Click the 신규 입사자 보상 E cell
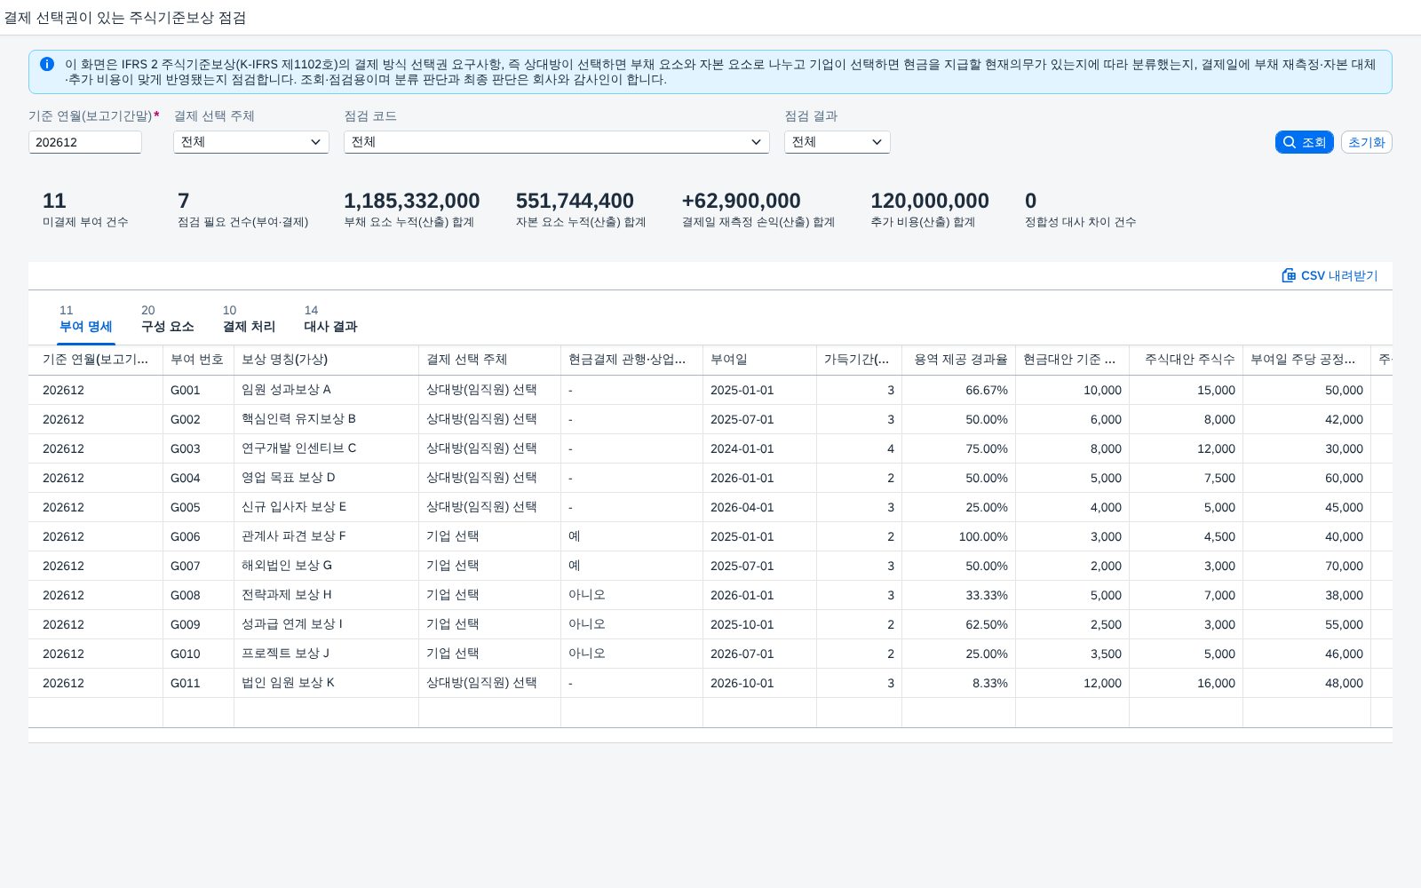Image resolution: width=1421 pixels, height=888 pixels. click(326, 507)
